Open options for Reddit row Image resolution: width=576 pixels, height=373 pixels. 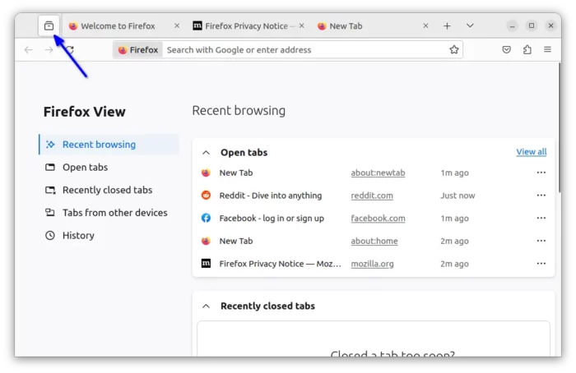(x=541, y=195)
